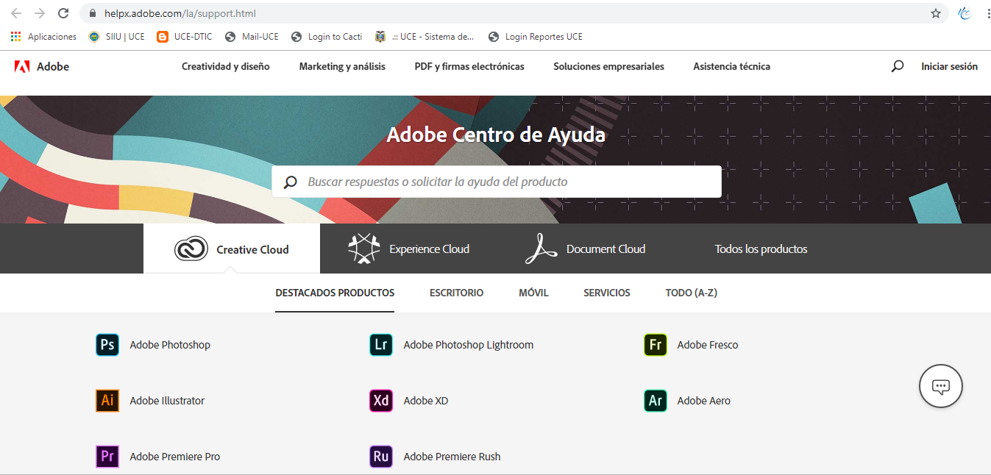Viewport: 991px width, 475px height.
Task: Open the search magnifier in Adobe header
Action: point(897,66)
